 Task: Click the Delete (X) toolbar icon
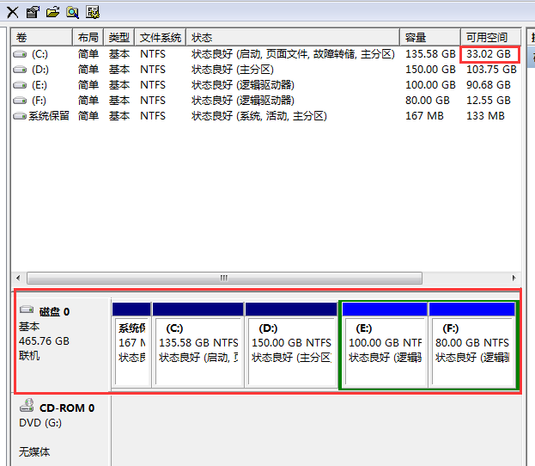(x=13, y=12)
